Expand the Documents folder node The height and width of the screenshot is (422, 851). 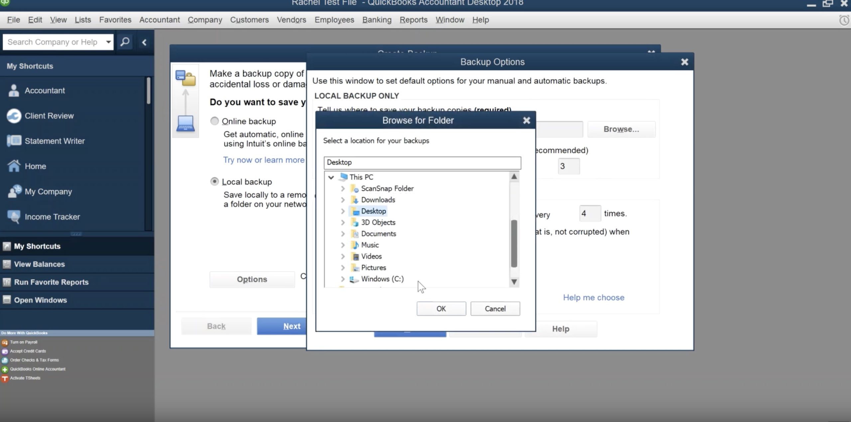tap(343, 234)
